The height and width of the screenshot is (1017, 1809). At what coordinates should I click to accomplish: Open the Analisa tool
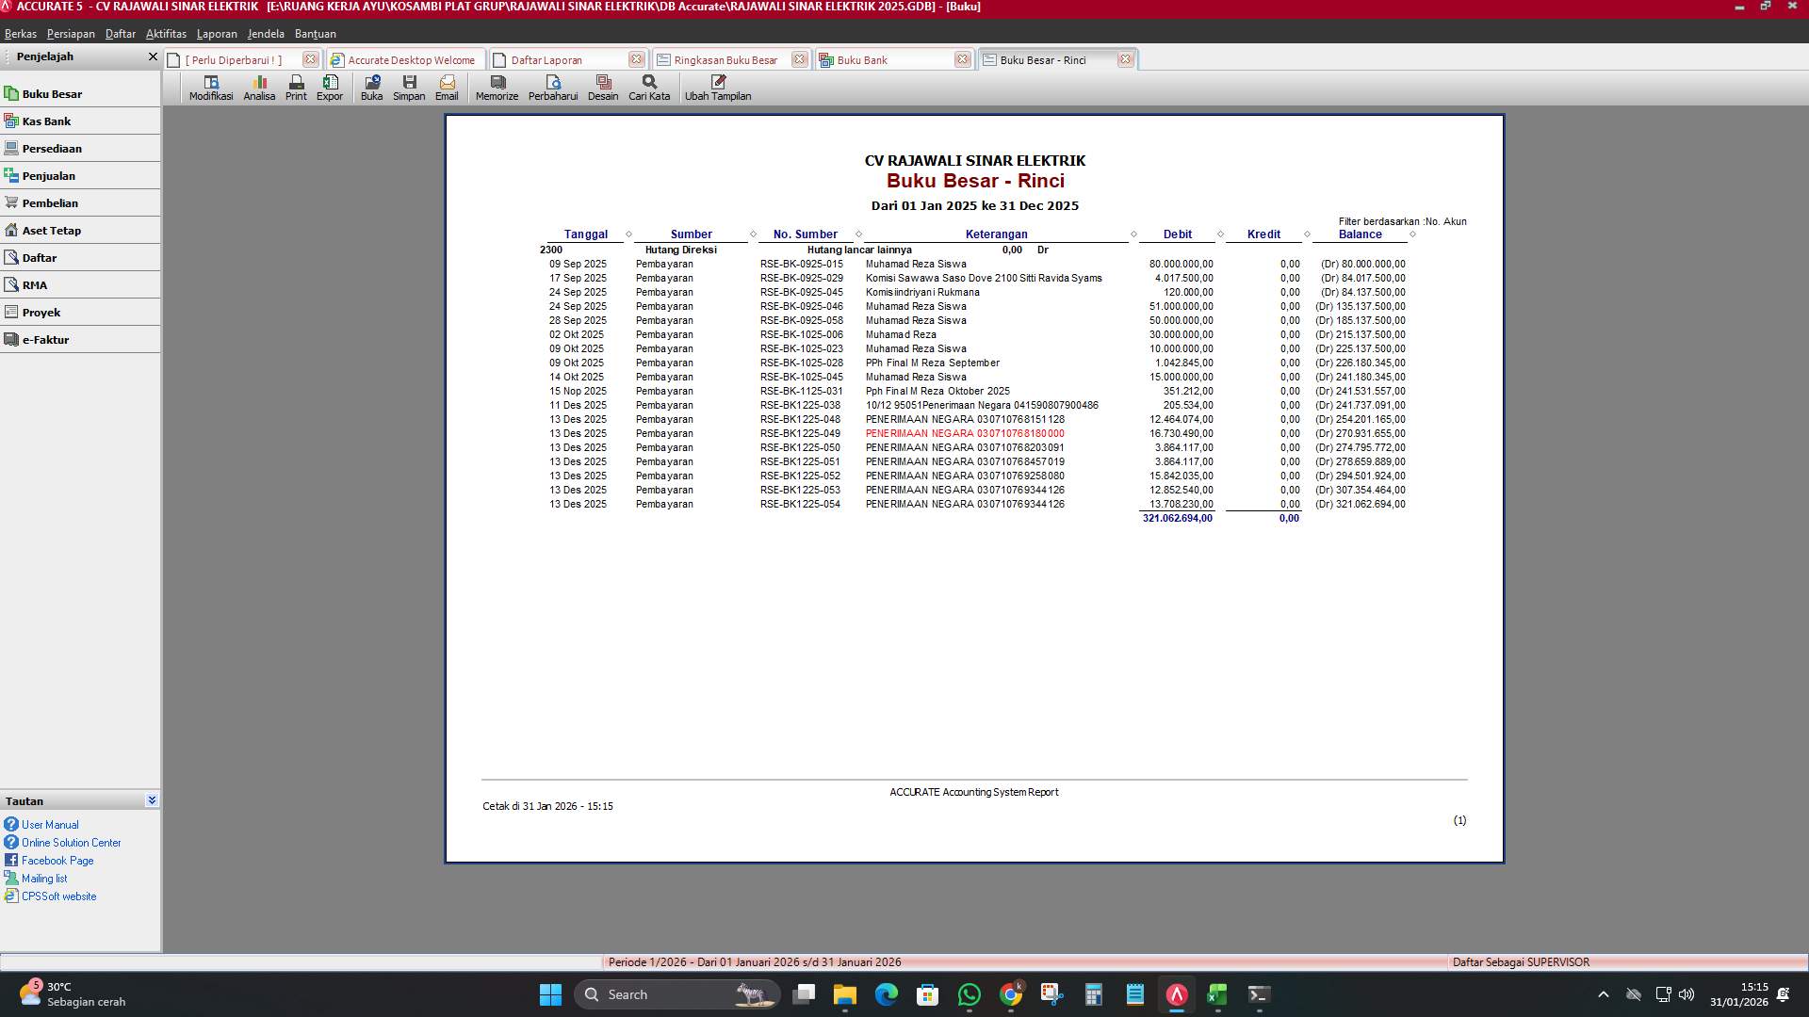click(x=259, y=88)
